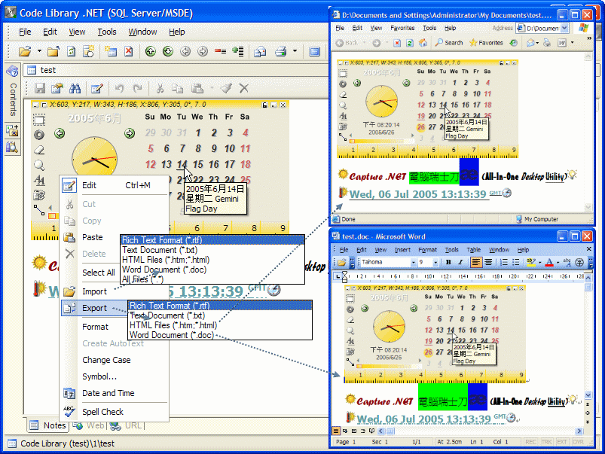The width and height of the screenshot is (605, 454).
Task: Toggle Italic in the Word toolbar
Action: click(x=460, y=262)
